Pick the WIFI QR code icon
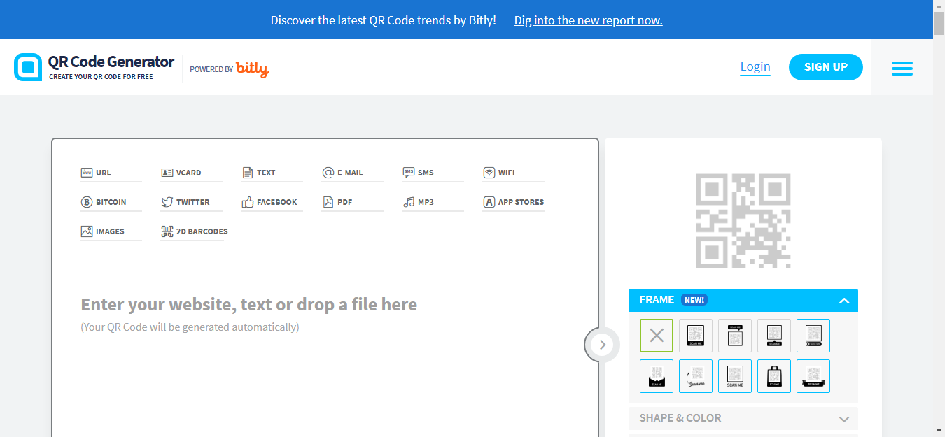 pyautogui.click(x=489, y=173)
